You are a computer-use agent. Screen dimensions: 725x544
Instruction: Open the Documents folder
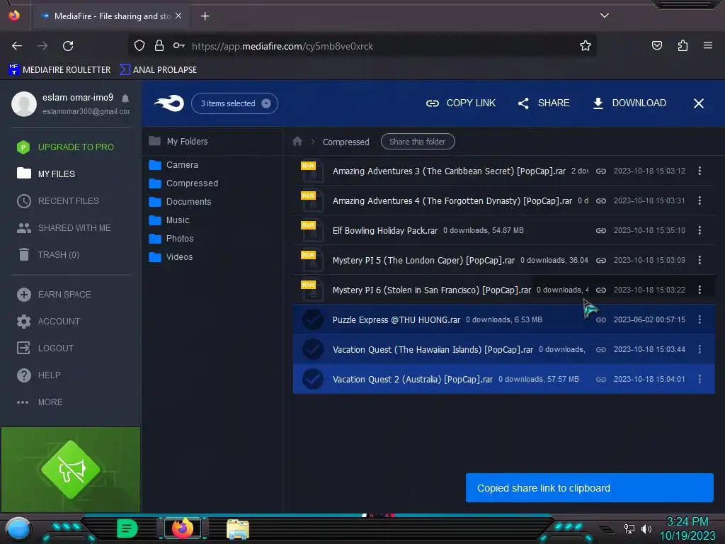pyautogui.click(x=180, y=202)
